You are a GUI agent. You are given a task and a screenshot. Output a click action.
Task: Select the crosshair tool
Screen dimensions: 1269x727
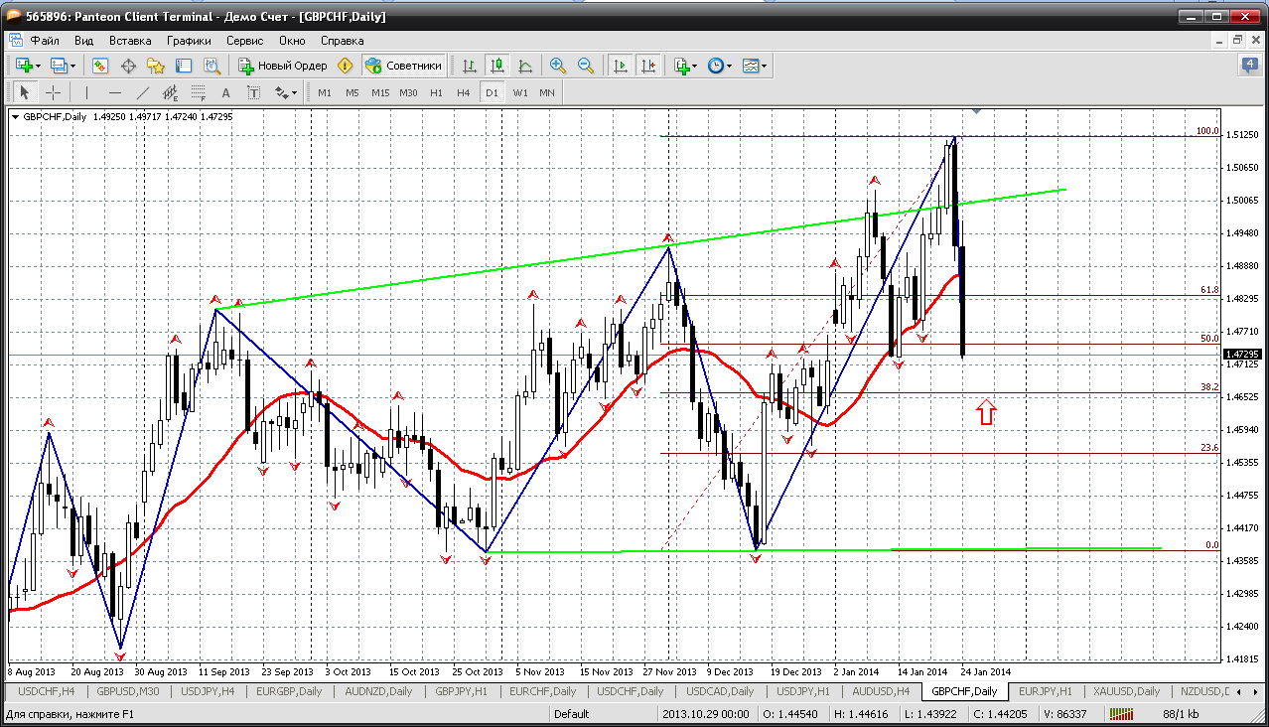pos(53,92)
